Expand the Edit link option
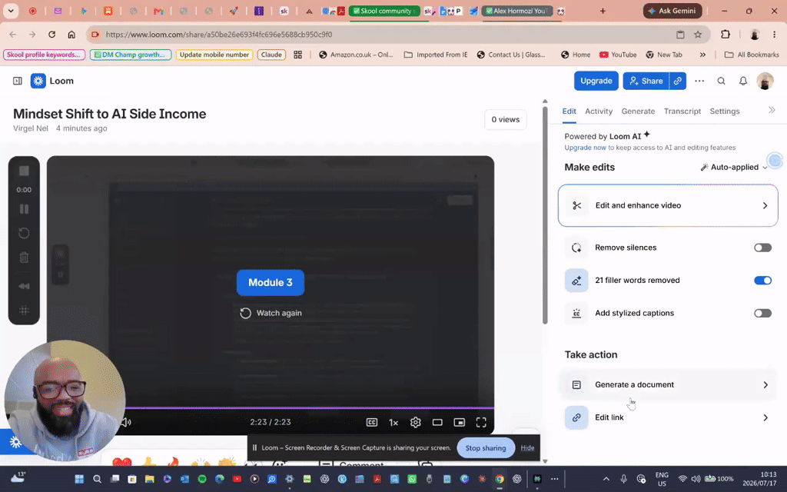 click(668, 417)
